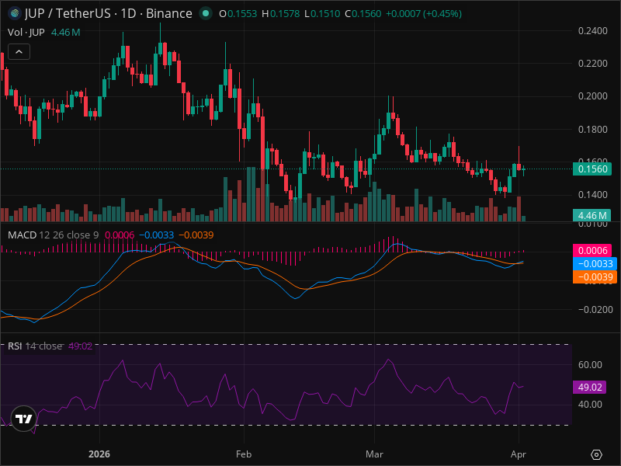Click the +0.0007 (+0.45%) change value
The height and width of the screenshot is (466, 621).
tap(424, 14)
